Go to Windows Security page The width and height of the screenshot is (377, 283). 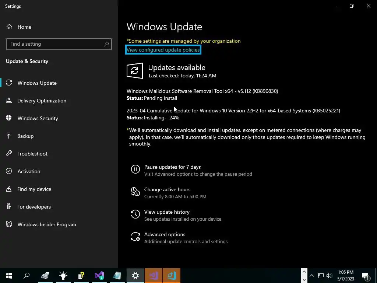tap(59, 118)
